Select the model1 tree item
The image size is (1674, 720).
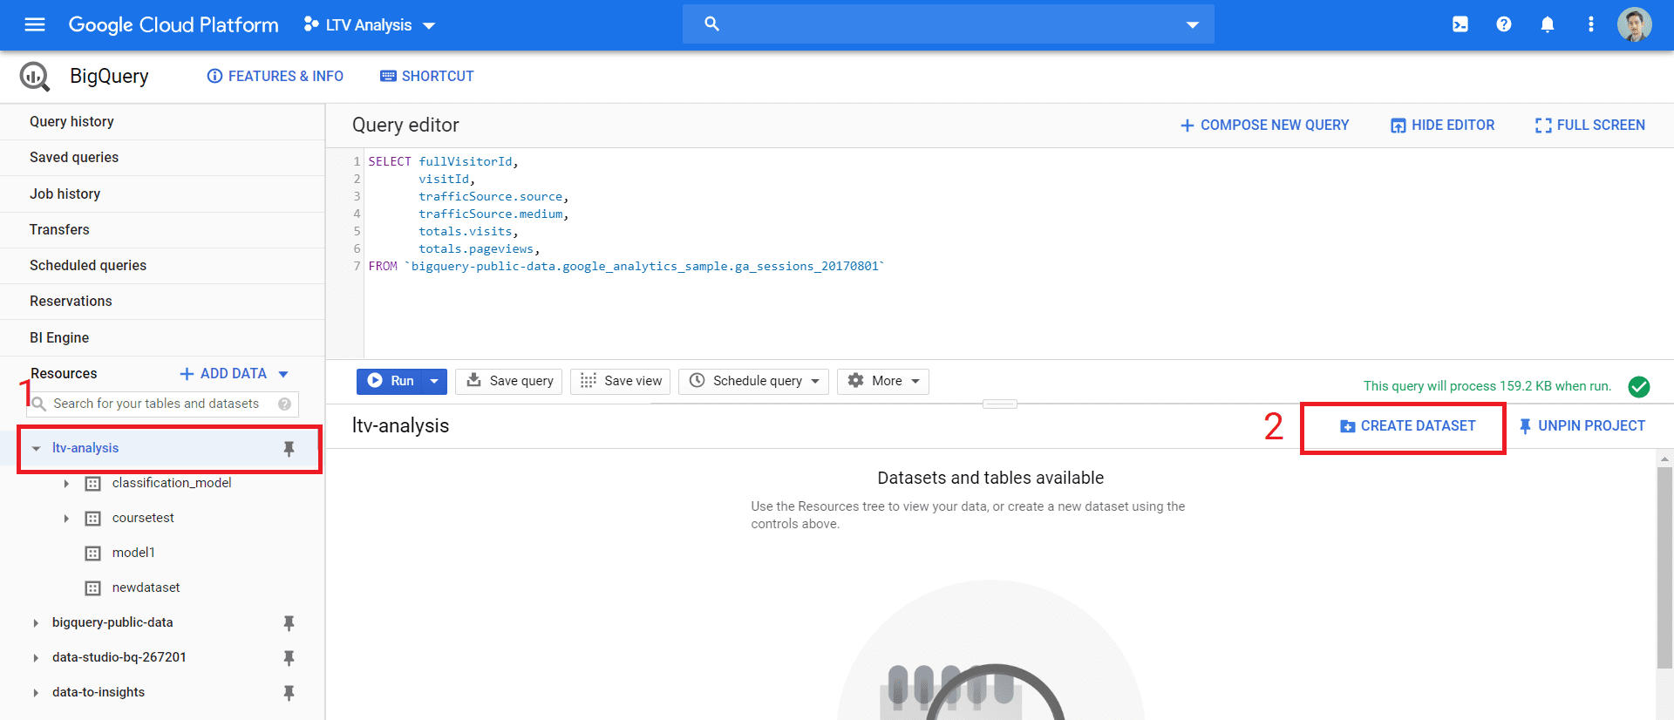(133, 553)
